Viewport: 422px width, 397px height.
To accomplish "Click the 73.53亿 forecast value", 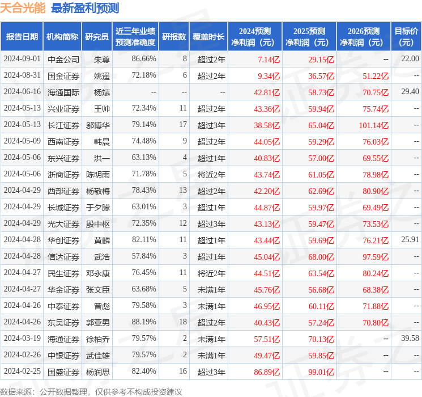I will coord(376,224).
